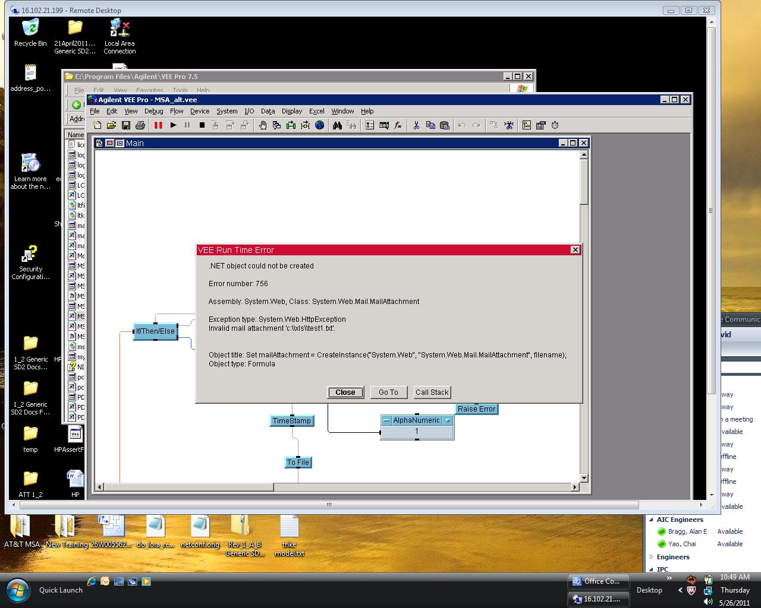Click Go To in error dialog

point(388,392)
